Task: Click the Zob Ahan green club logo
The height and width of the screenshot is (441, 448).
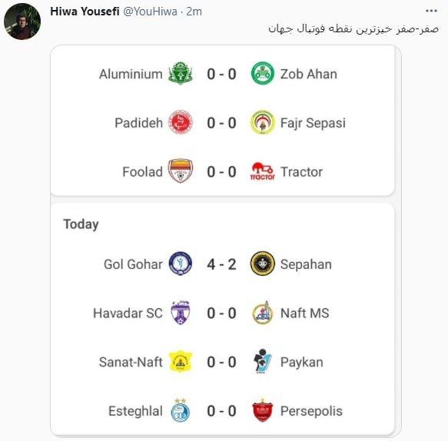Action: [262, 74]
